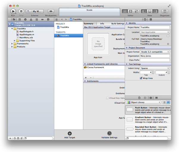
Task: Show the Quick Help inspector
Action: [x=151, y=20]
